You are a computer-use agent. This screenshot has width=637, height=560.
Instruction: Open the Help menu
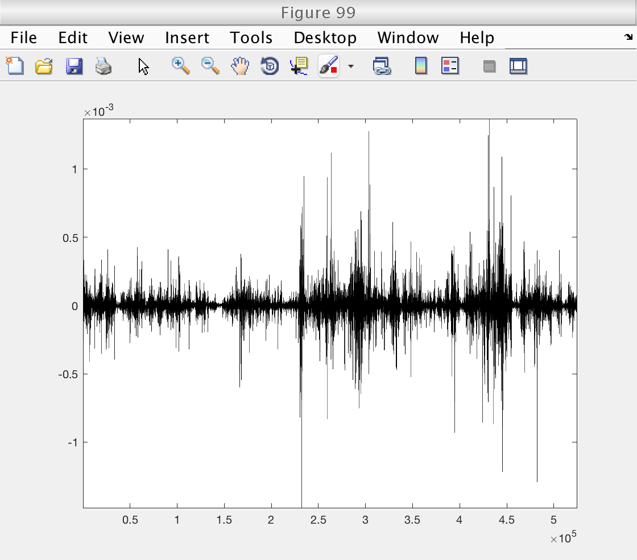477,37
